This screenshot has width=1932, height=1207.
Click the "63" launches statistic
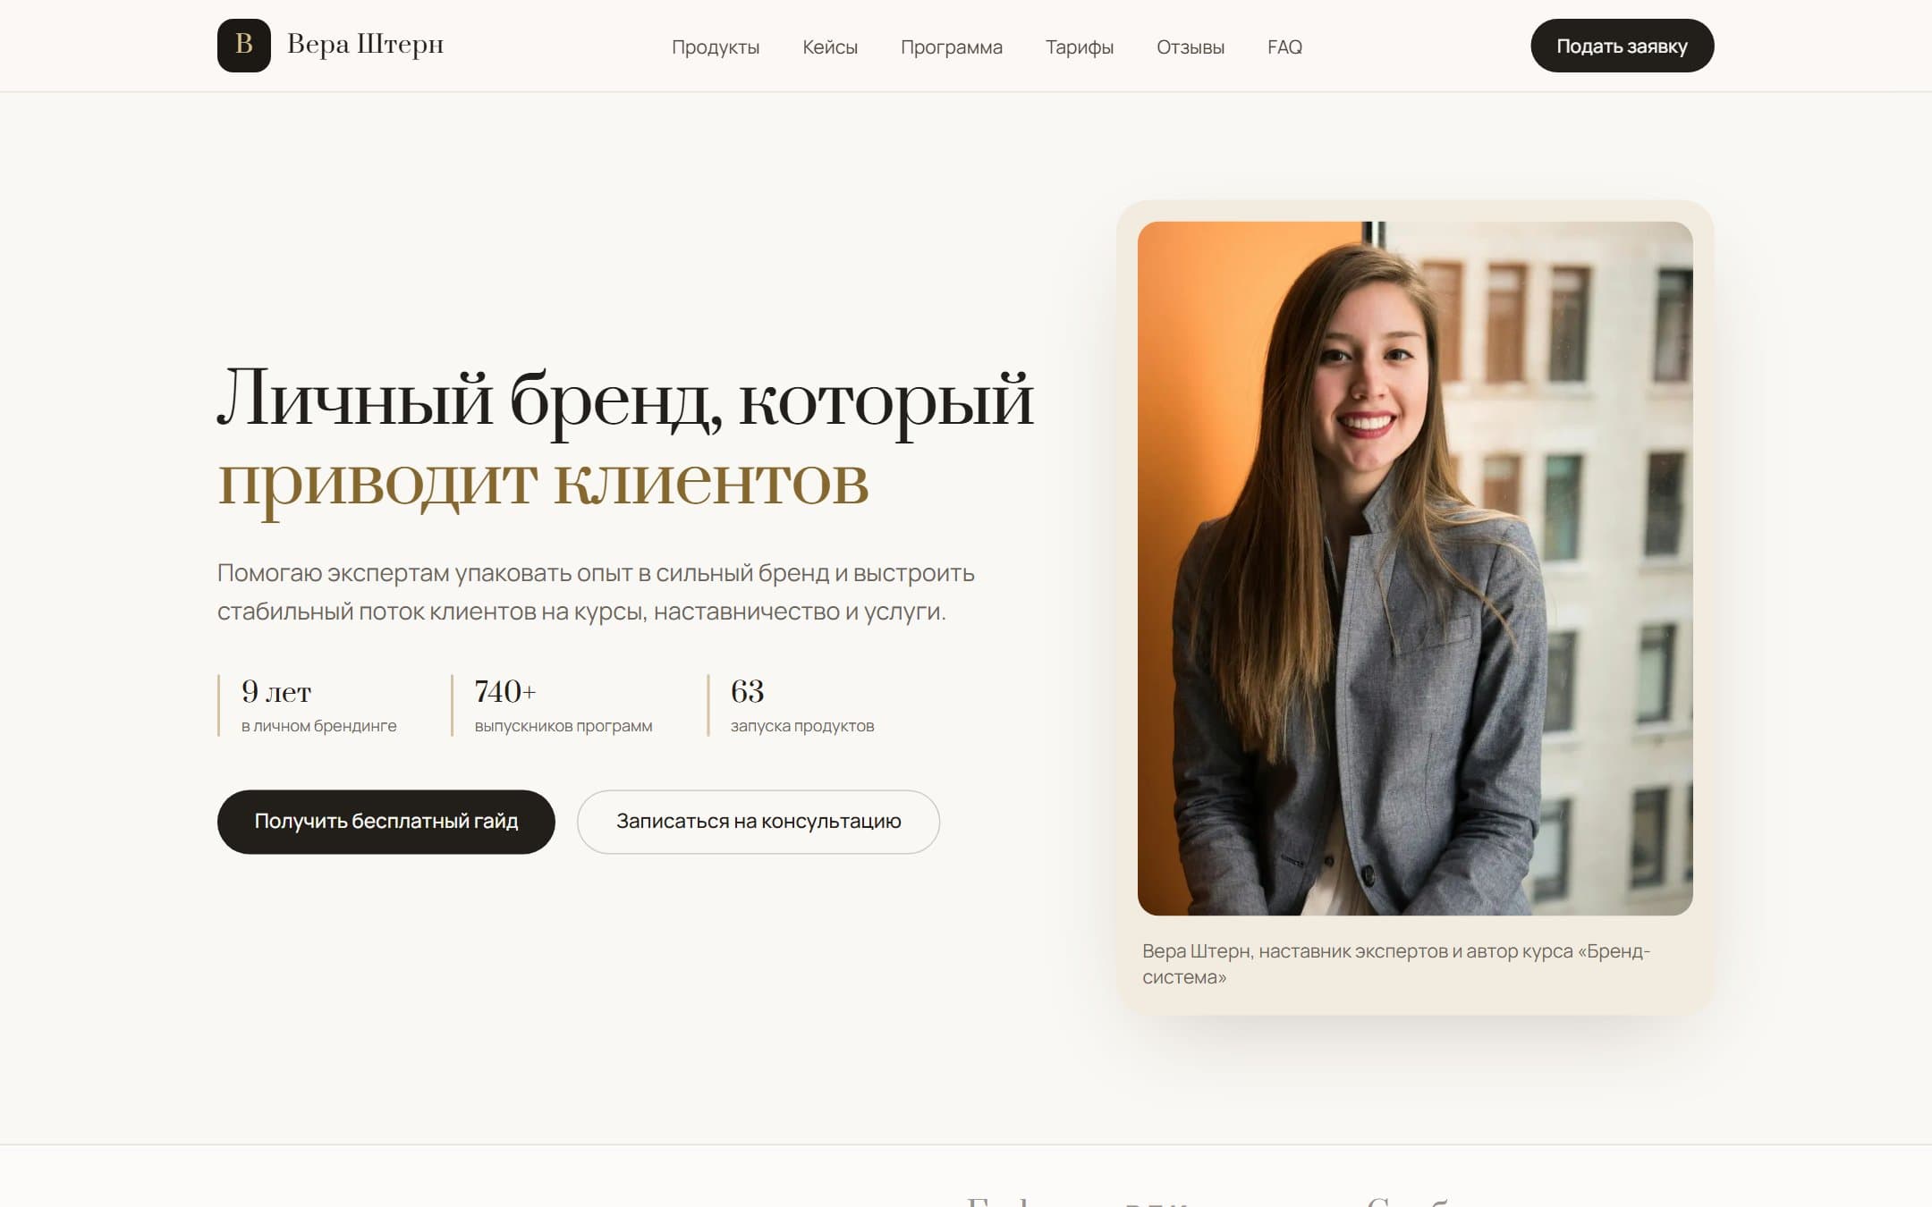point(747,691)
